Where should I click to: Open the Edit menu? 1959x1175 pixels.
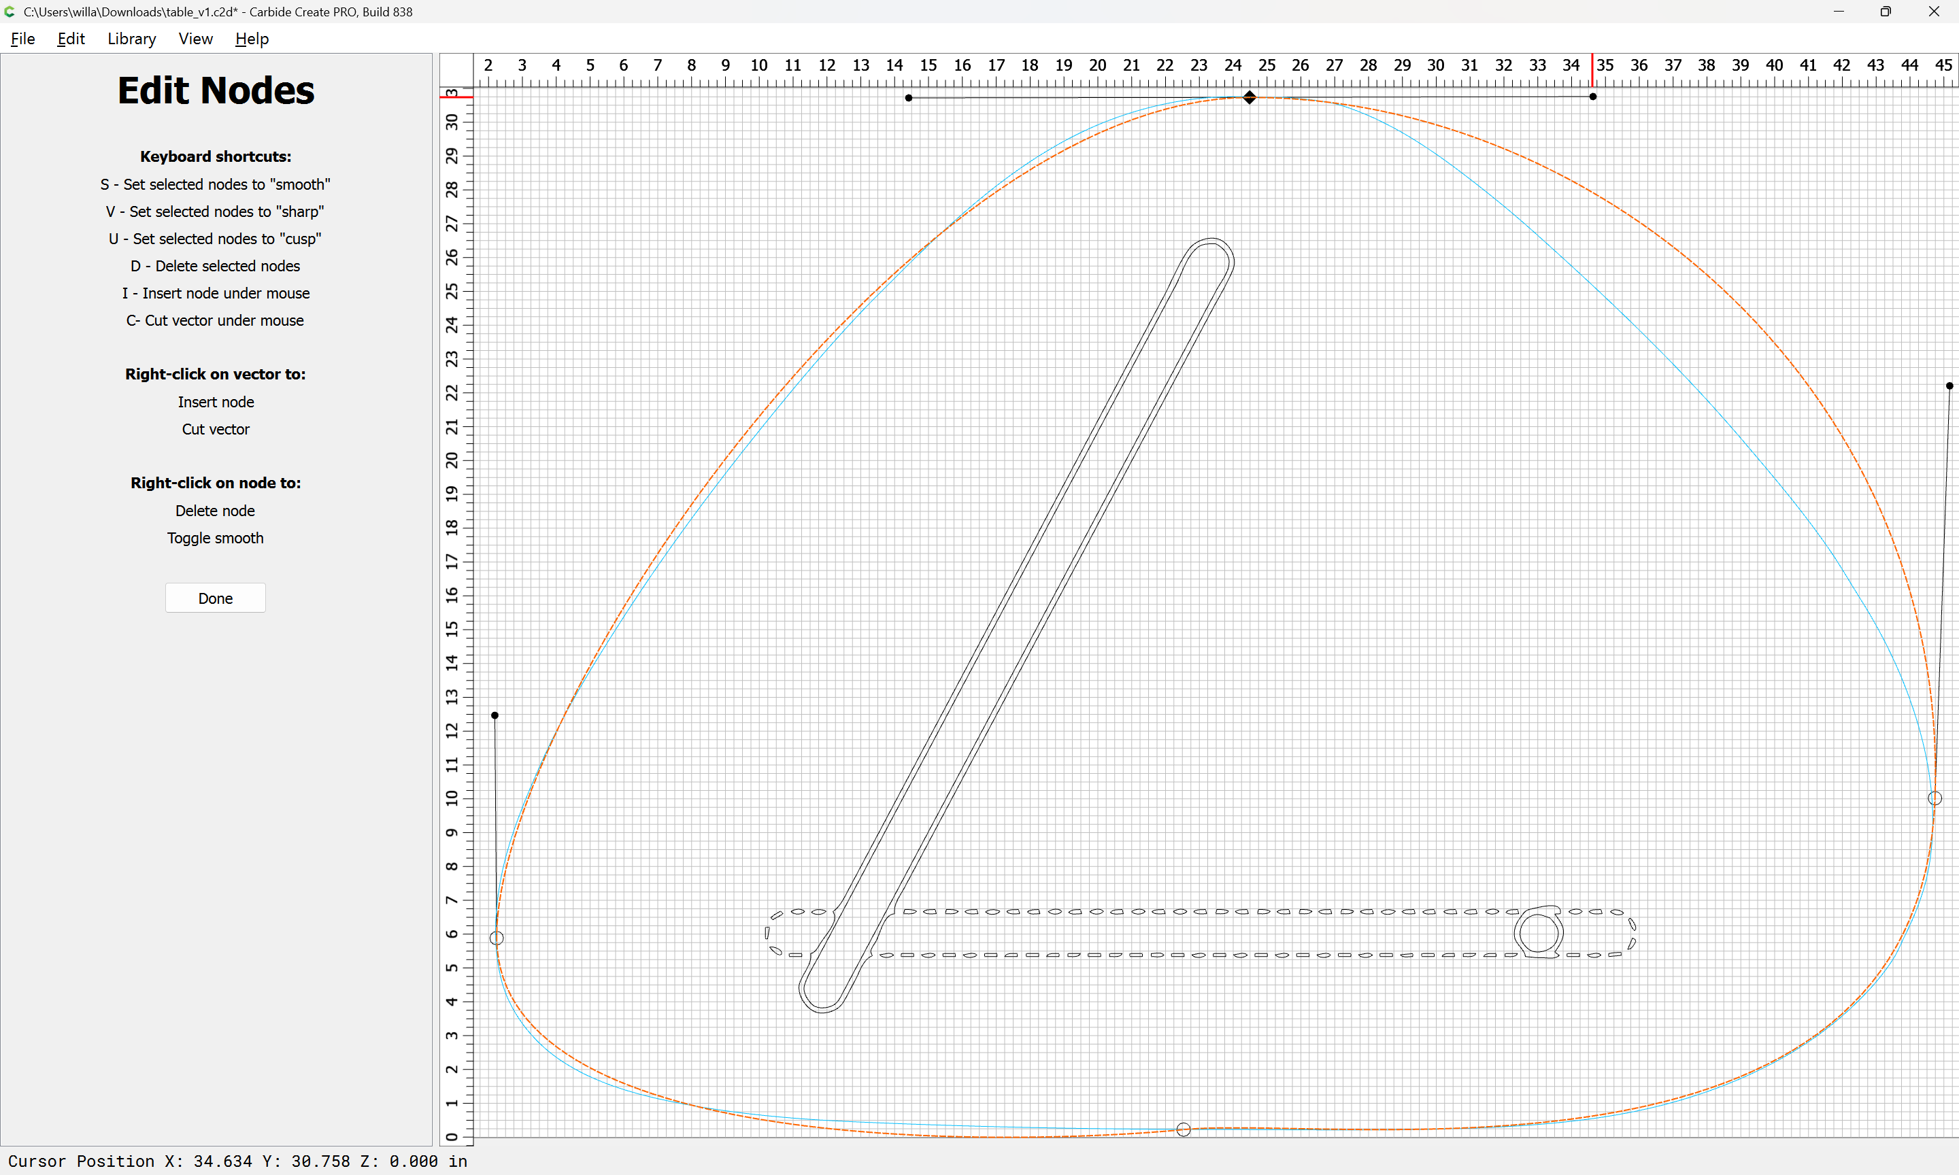click(71, 39)
